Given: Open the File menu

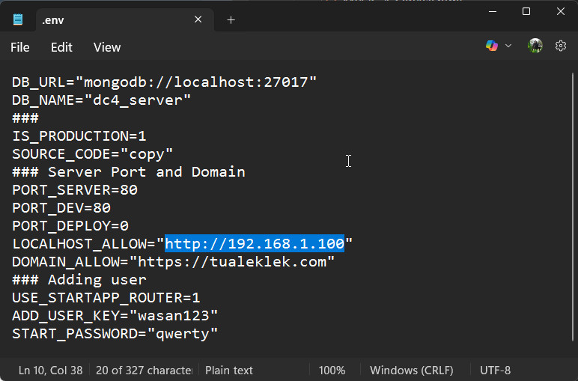Looking at the screenshot, I should coord(20,47).
